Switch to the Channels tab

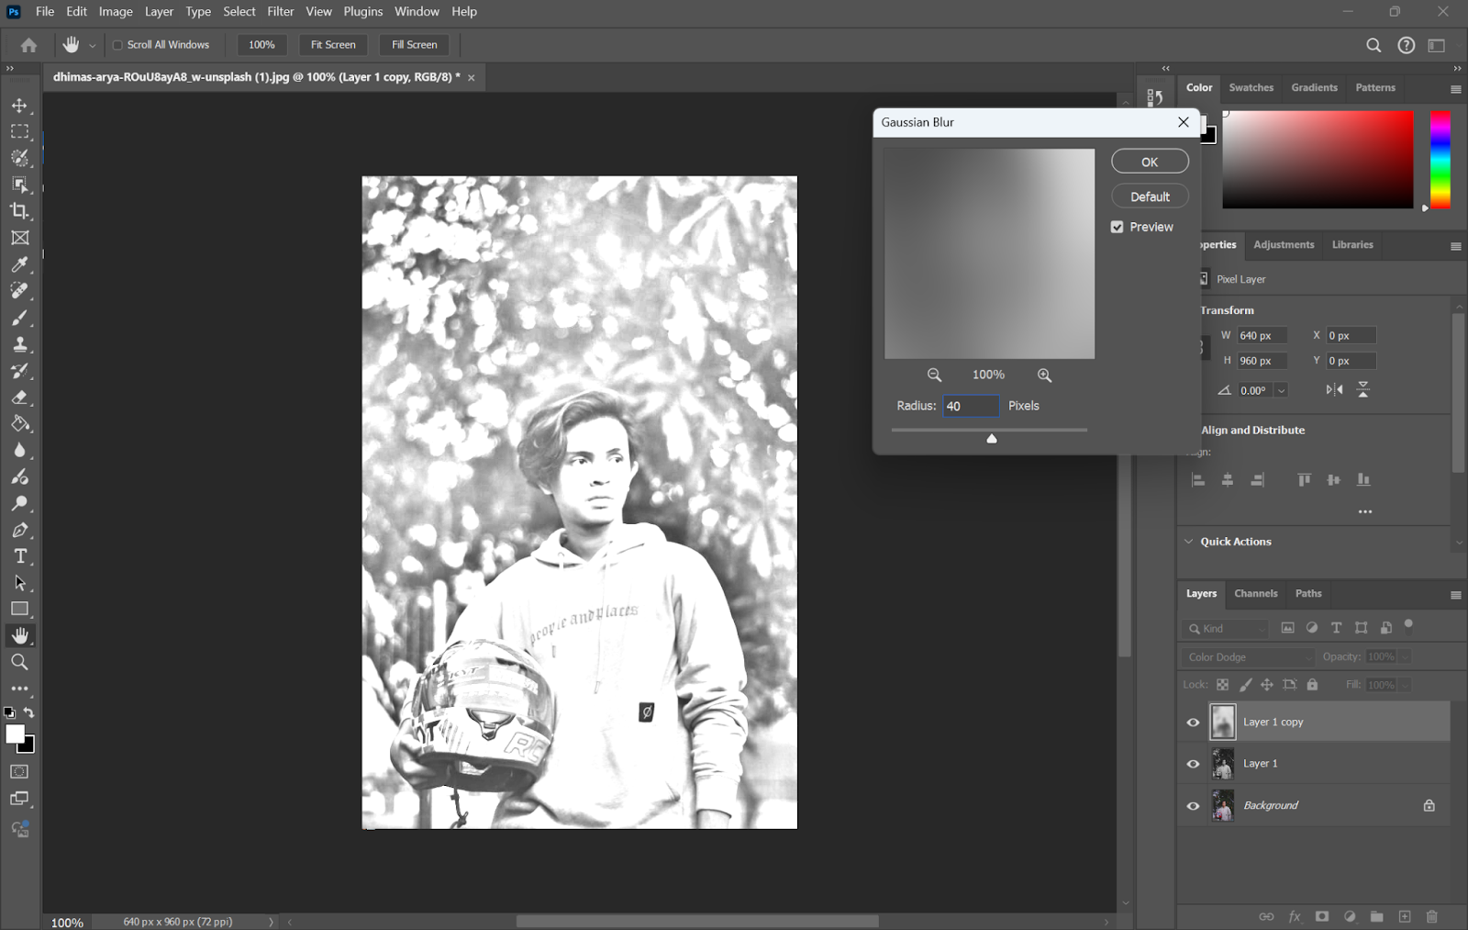point(1255,594)
